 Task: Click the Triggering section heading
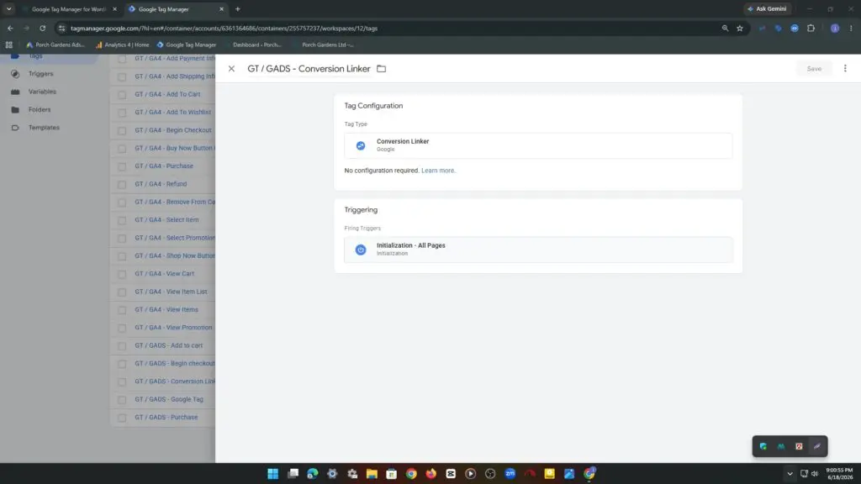(x=361, y=209)
